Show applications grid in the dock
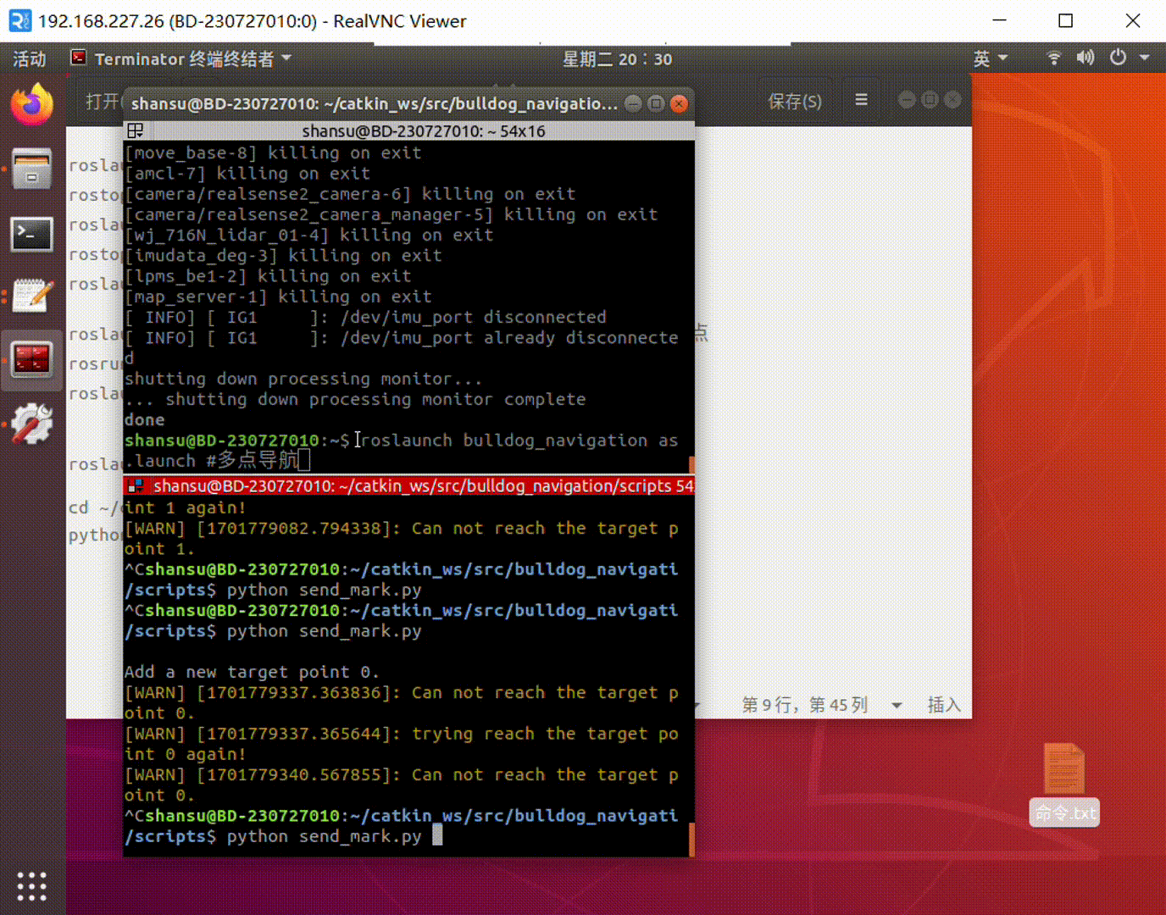The height and width of the screenshot is (915, 1166). [x=31, y=886]
